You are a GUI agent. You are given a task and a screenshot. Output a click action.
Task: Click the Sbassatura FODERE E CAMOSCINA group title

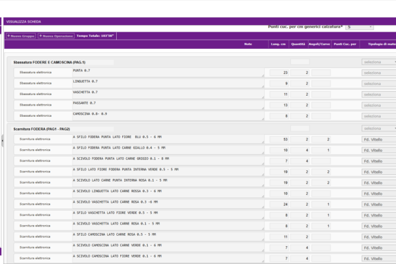click(x=51, y=62)
